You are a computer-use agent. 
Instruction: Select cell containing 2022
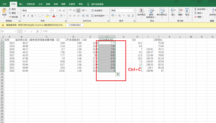pos(9,71)
